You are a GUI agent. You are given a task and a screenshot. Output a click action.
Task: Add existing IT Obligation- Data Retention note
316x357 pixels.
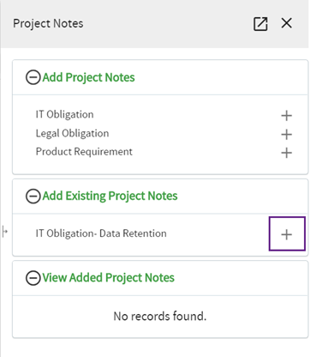pyautogui.click(x=287, y=233)
